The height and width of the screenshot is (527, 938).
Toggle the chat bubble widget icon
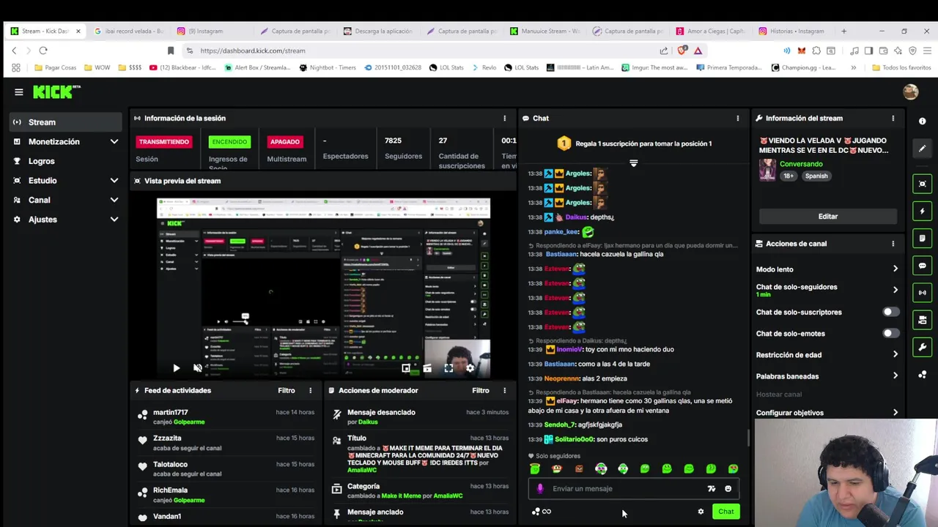(x=923, y=266)
